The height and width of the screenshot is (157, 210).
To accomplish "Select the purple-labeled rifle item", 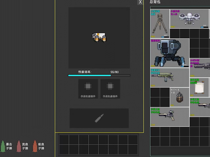I will coord(200,68).
